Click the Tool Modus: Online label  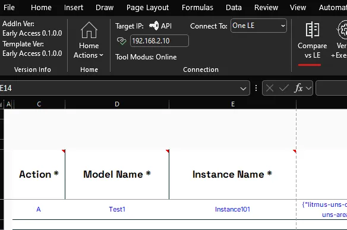146,57
